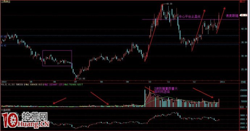Click the 10 month label on the time axis
This screenshot has width=250, height=131.
150,82
